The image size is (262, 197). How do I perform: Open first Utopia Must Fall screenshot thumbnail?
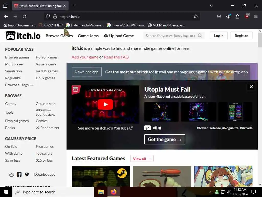pyautogui.click(x=161, y=112)
